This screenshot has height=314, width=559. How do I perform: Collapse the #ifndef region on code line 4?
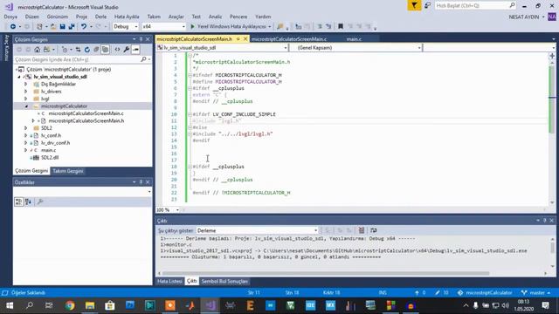coord(190,75)
